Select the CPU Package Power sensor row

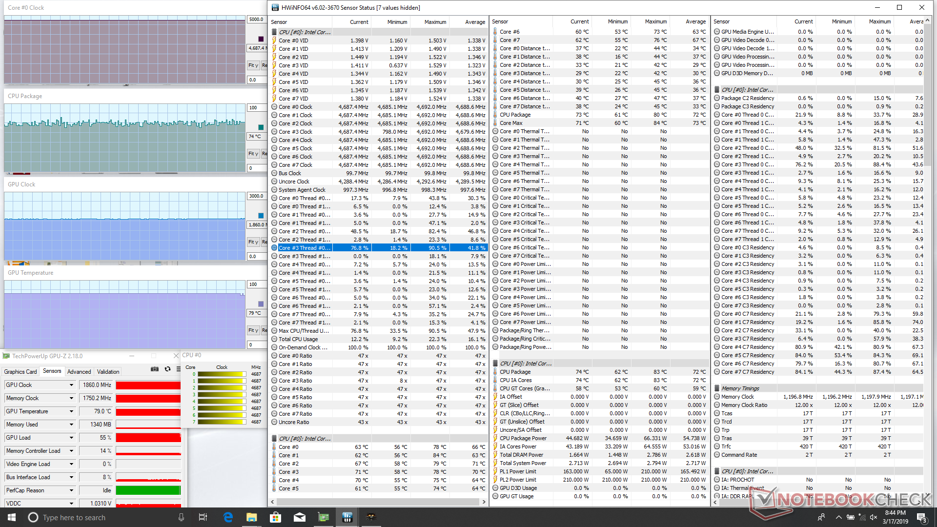(x=523, y=438)
